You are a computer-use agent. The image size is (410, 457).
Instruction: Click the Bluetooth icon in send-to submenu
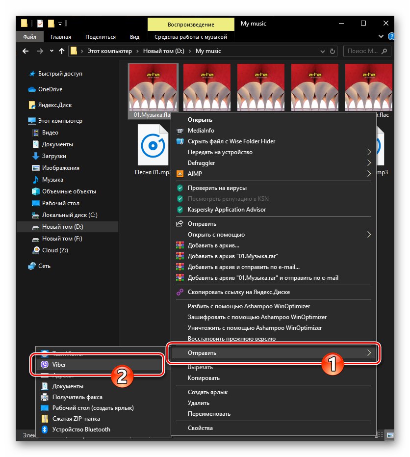(45, 430)
